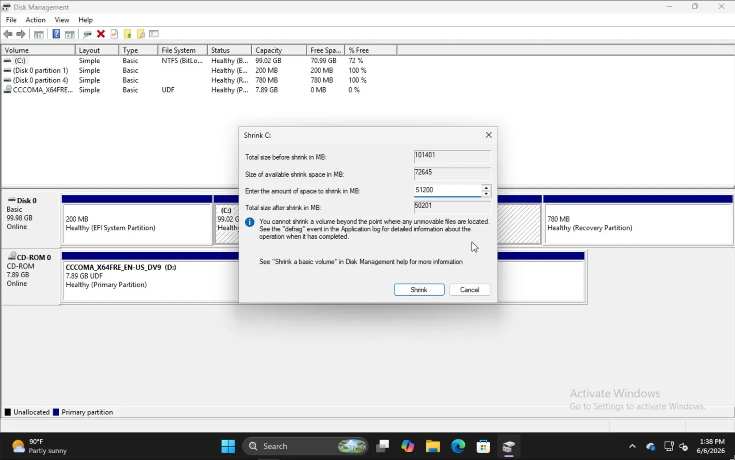
Task: Open the View menu
Action: (x=62, y=20)
